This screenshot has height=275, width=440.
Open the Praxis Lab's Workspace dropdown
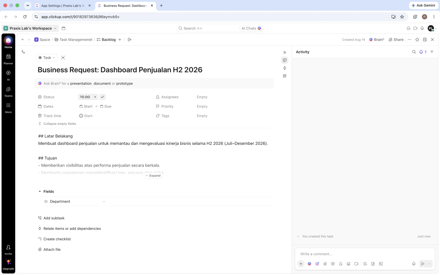click(30, 28)
